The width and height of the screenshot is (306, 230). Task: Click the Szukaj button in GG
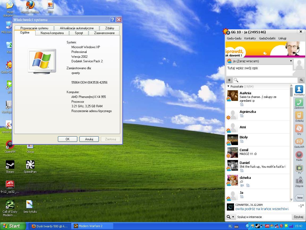pos(298,217)
